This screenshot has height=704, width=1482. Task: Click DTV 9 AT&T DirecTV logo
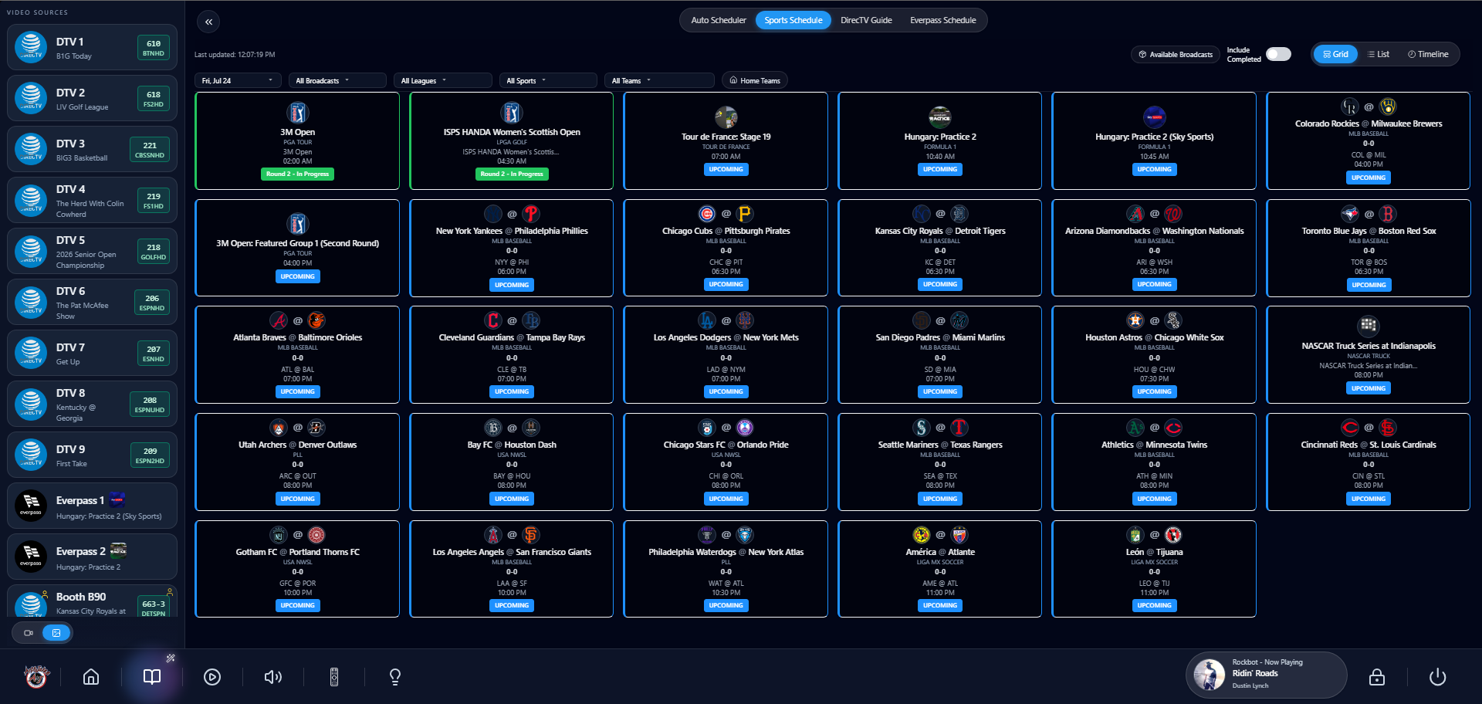click(x=31, y=455)
